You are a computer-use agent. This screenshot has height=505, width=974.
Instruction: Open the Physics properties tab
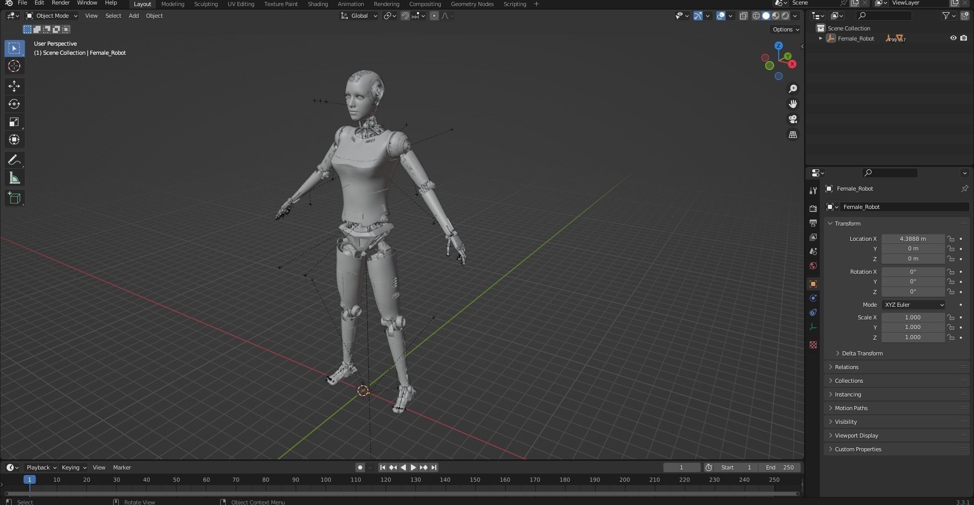click(813, 298)
